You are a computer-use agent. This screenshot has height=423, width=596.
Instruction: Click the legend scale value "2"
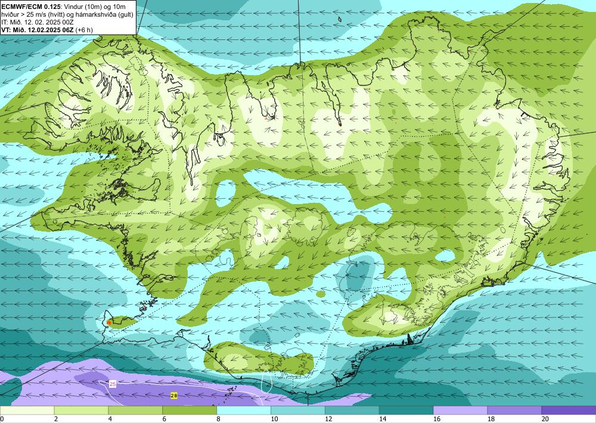coord(56,419)
